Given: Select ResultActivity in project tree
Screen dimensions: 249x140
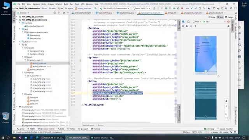Looking at the screenshot, I should (35, 38).
